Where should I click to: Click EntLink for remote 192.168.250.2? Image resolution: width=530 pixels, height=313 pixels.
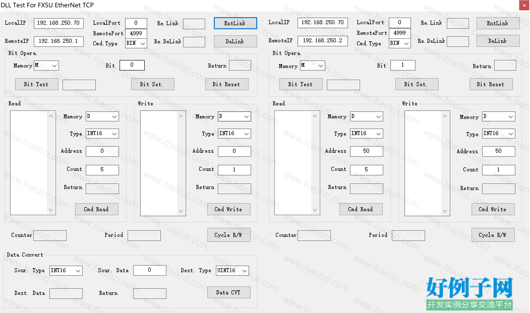pos(498,23)
